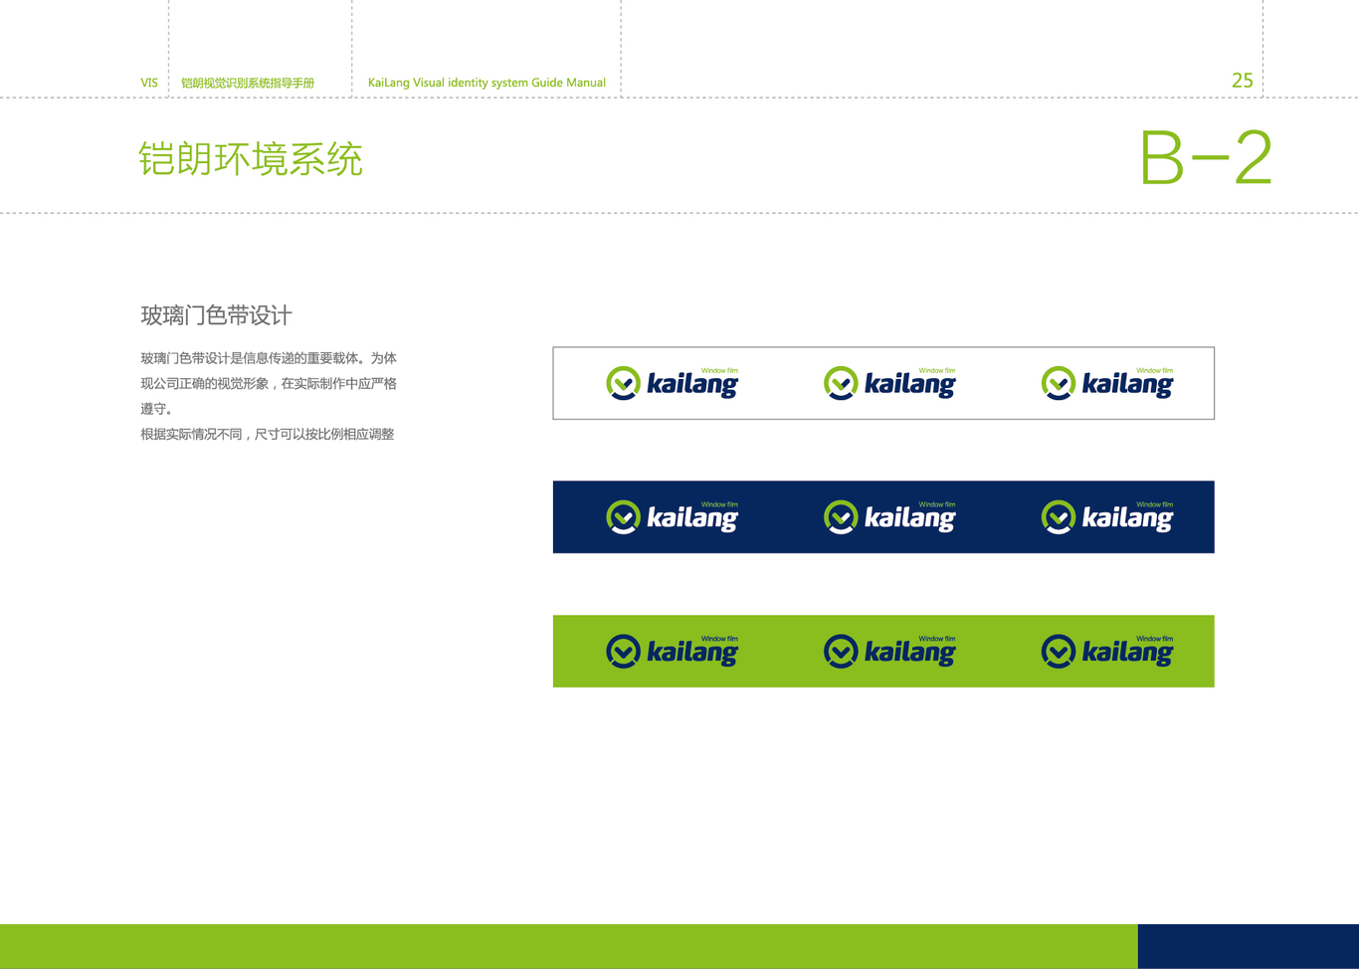The width and height of the screenshot is (1359, 969).
Task: Click last kailang logo icon on white band
Action: coord(1059,383)
